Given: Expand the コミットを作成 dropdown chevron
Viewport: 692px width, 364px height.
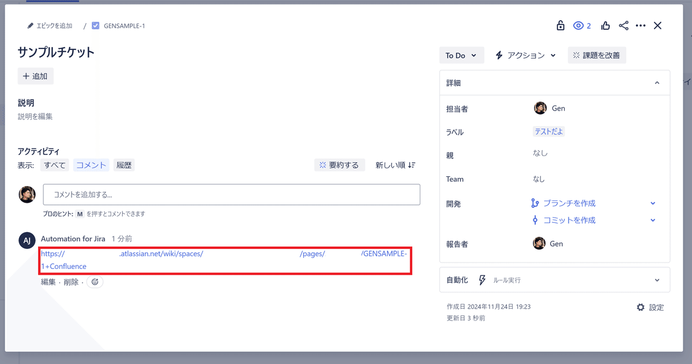Looking at the screenshot, I should [653, 220].
